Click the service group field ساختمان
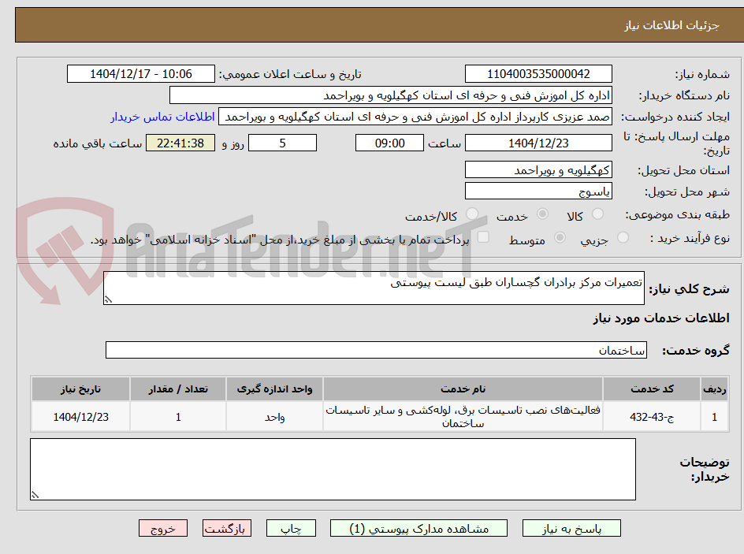Viewport: 744px width, 554px height. [x=376, y=350]
